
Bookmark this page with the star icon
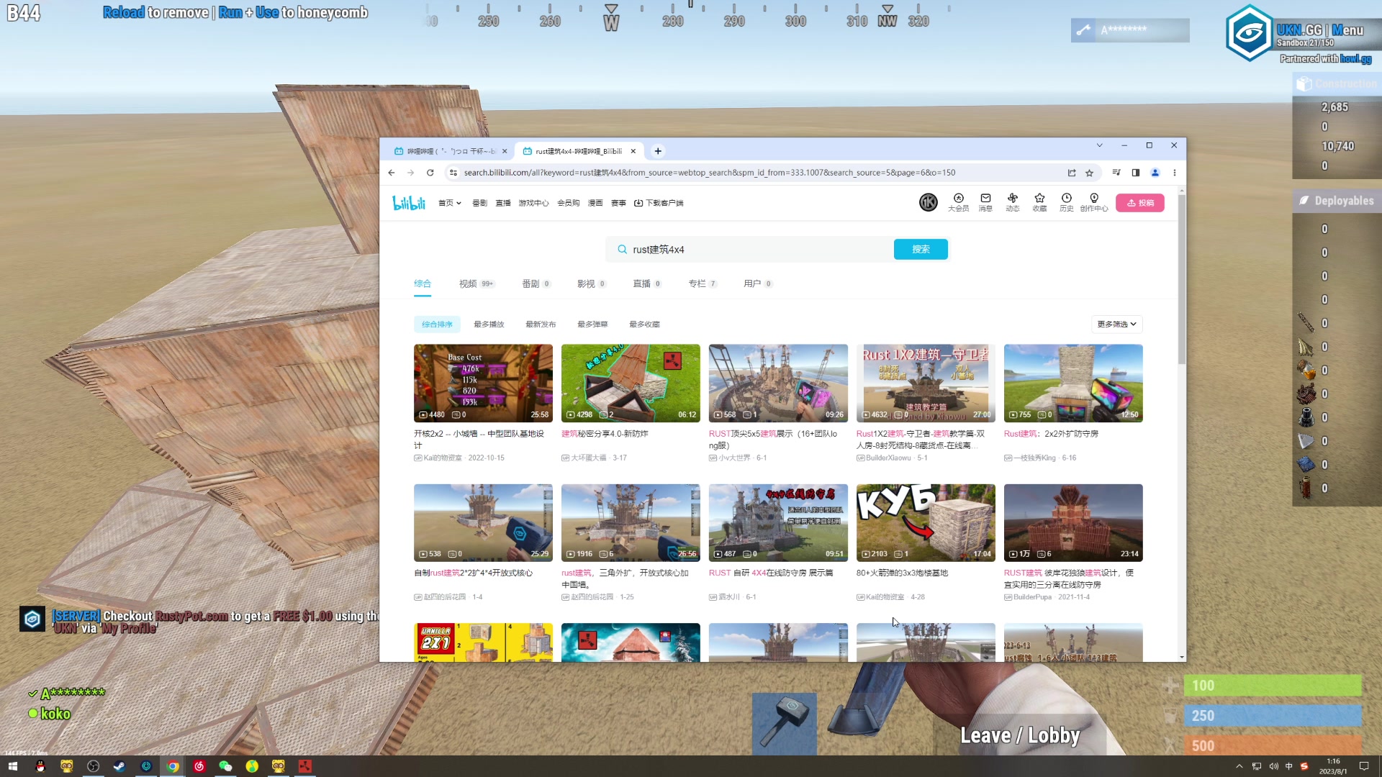1090,173
